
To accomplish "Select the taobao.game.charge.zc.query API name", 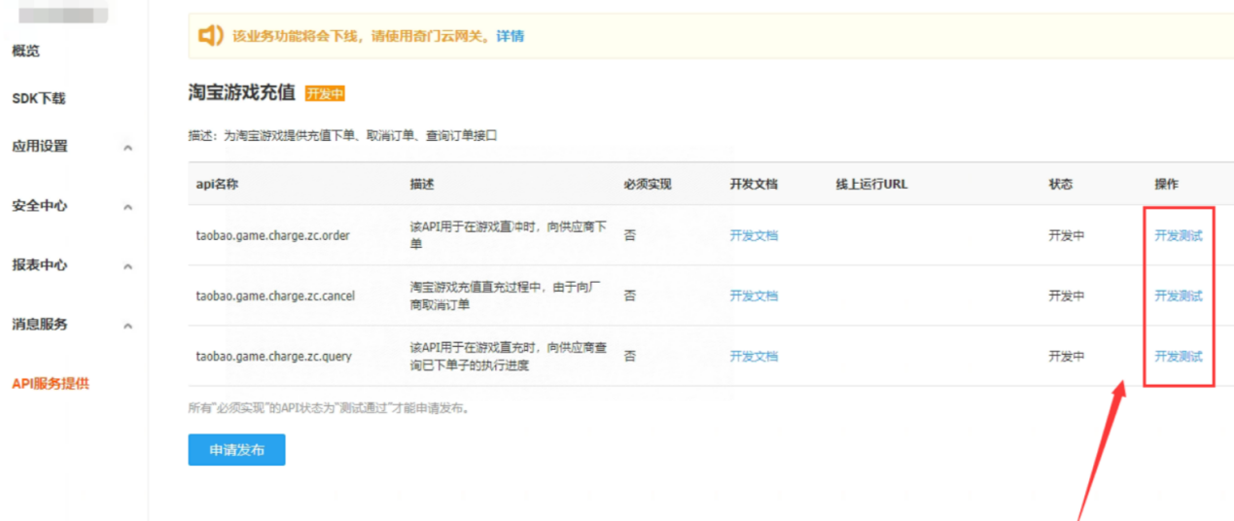I will point(274,357).
